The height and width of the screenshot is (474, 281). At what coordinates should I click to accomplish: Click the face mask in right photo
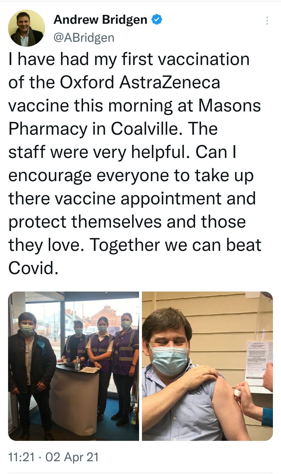(169, 357)
